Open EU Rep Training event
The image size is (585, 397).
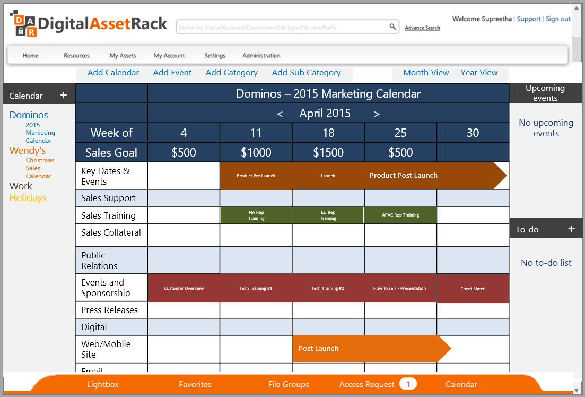pyautogui.click(x=328, y=215)
